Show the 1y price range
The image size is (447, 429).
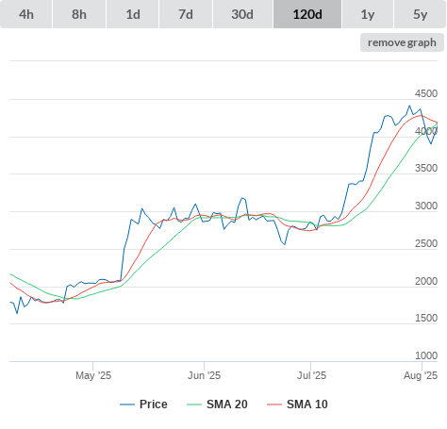[368, 14]
